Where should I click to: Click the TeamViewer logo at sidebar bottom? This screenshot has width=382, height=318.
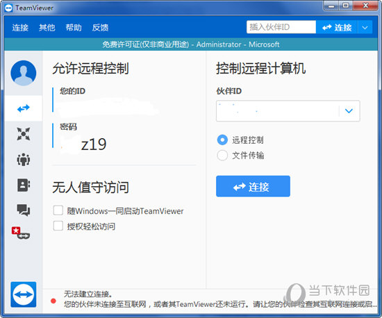click(24, 294)
